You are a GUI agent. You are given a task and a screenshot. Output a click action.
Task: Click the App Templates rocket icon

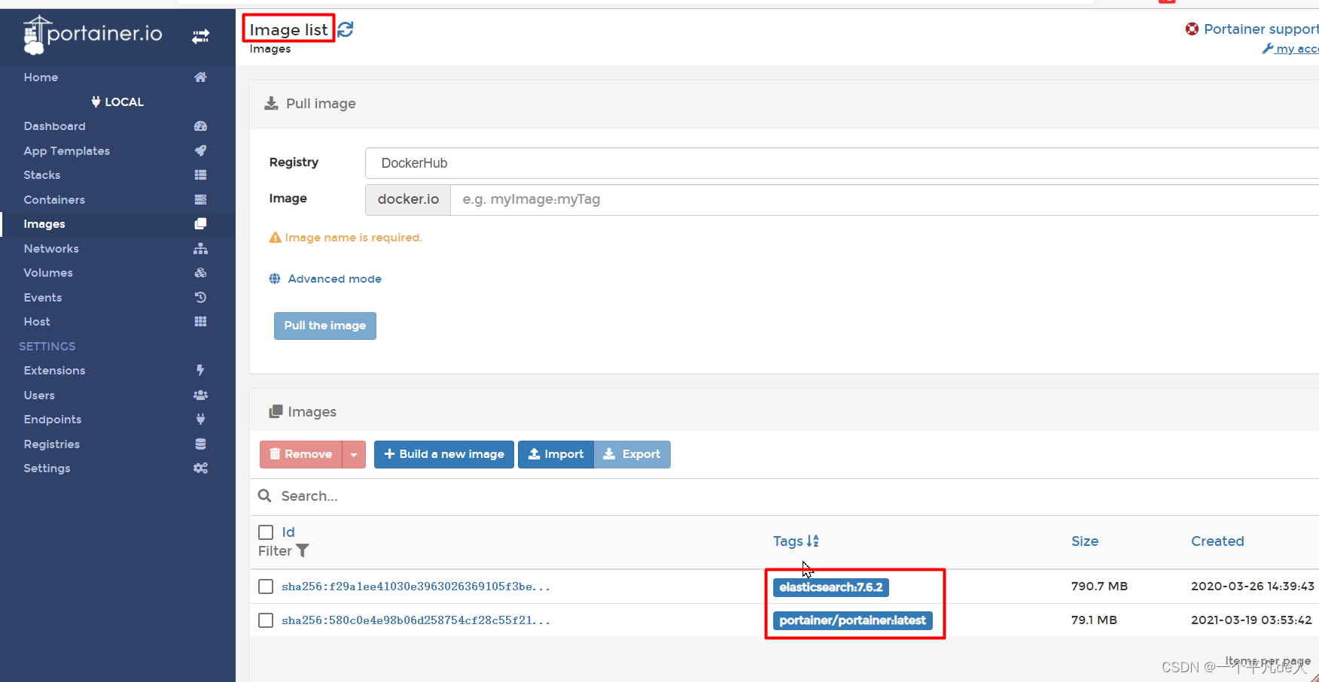pyautogui.click(x=200, y=150)
